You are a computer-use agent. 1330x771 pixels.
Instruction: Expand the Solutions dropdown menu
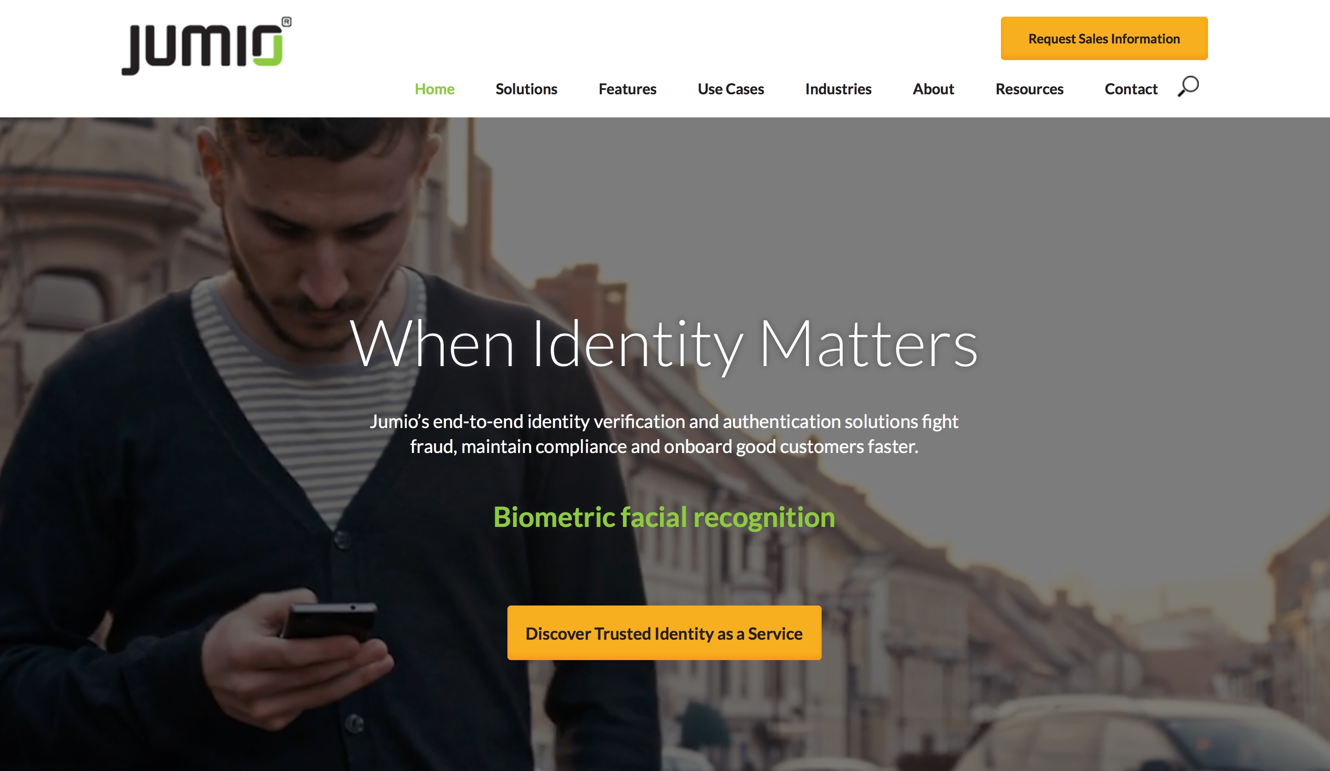[x=525, y=89]
